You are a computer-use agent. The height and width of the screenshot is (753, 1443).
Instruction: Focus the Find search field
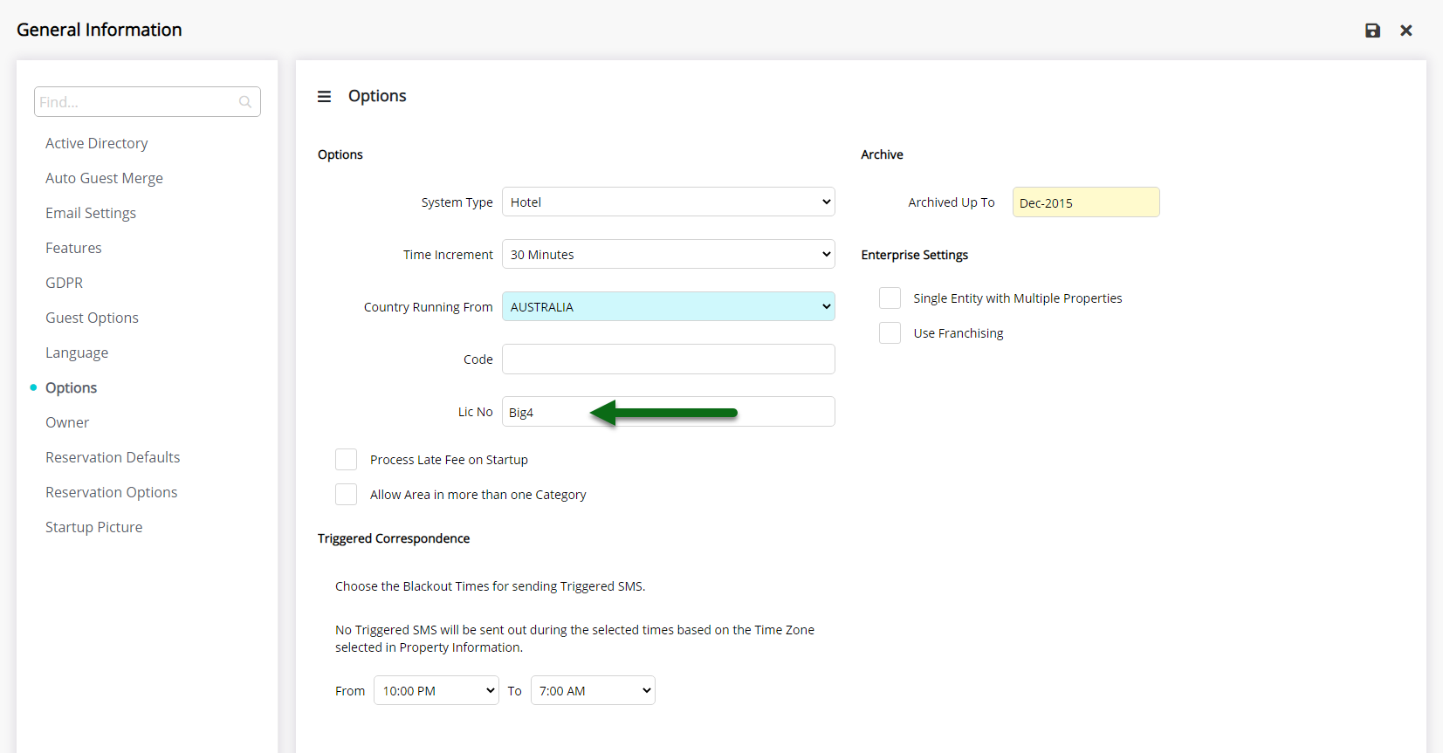pyautogui.click(x=148, y=102)
